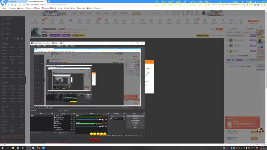The image size is (267, 150).
Task: Open source properties gear below the sources list
Action: [60, 133]
